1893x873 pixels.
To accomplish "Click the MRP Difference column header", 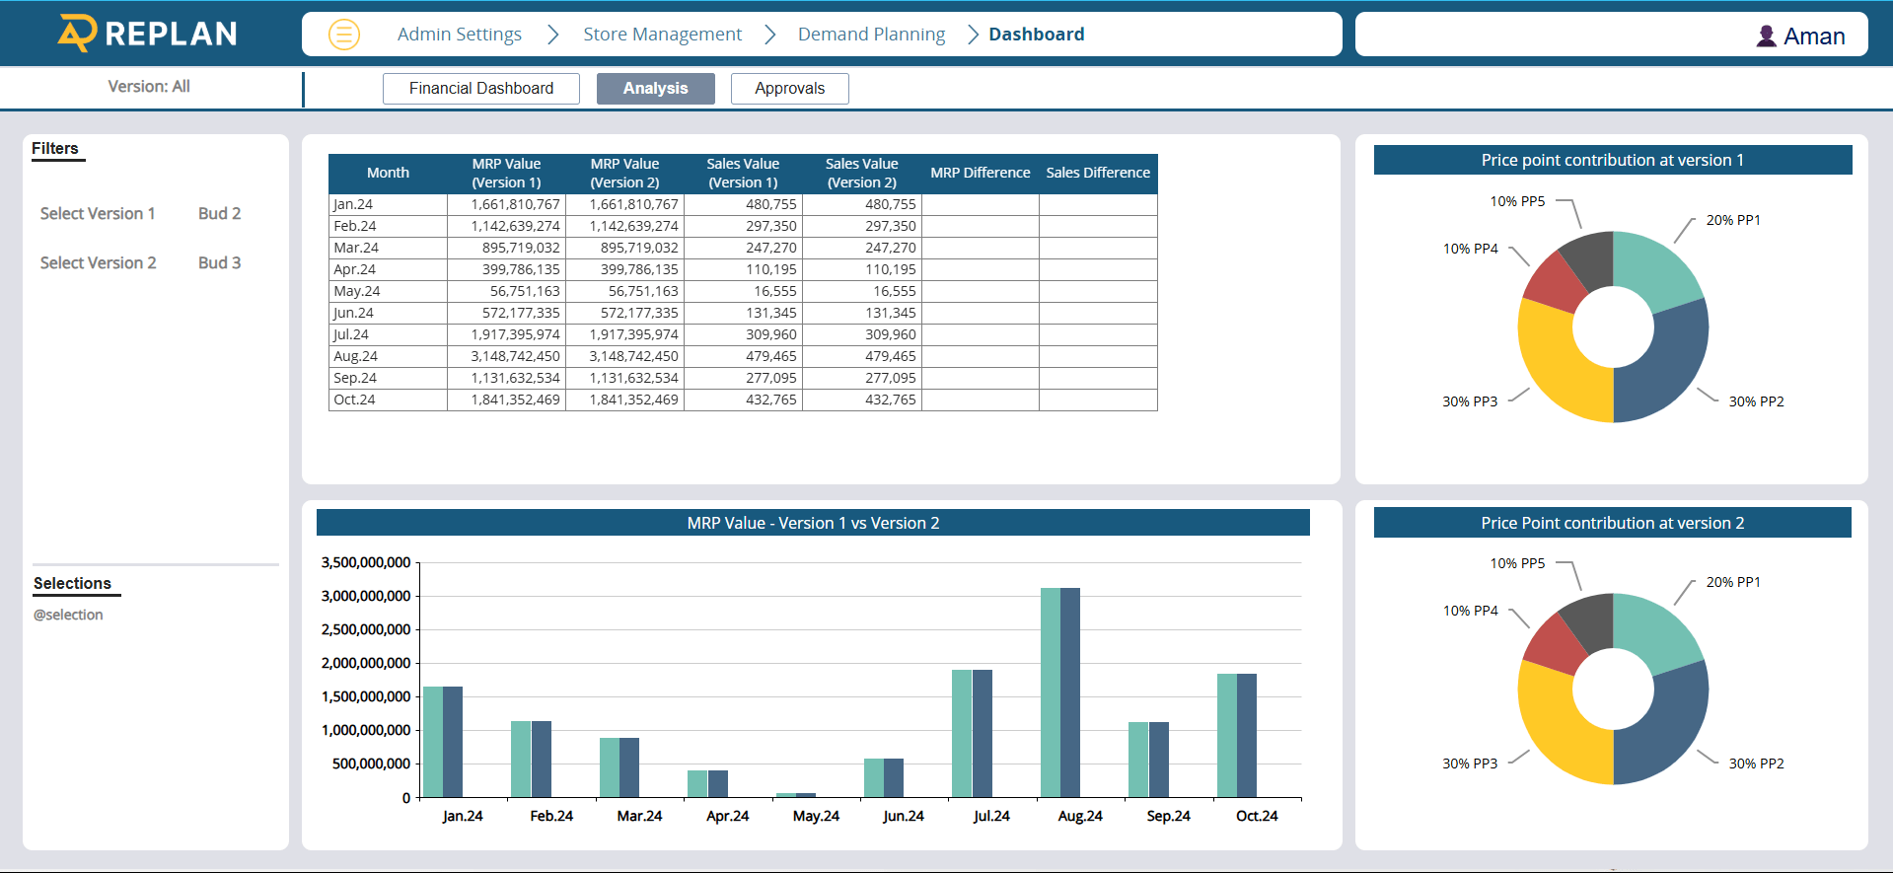I will click(980, 173).
